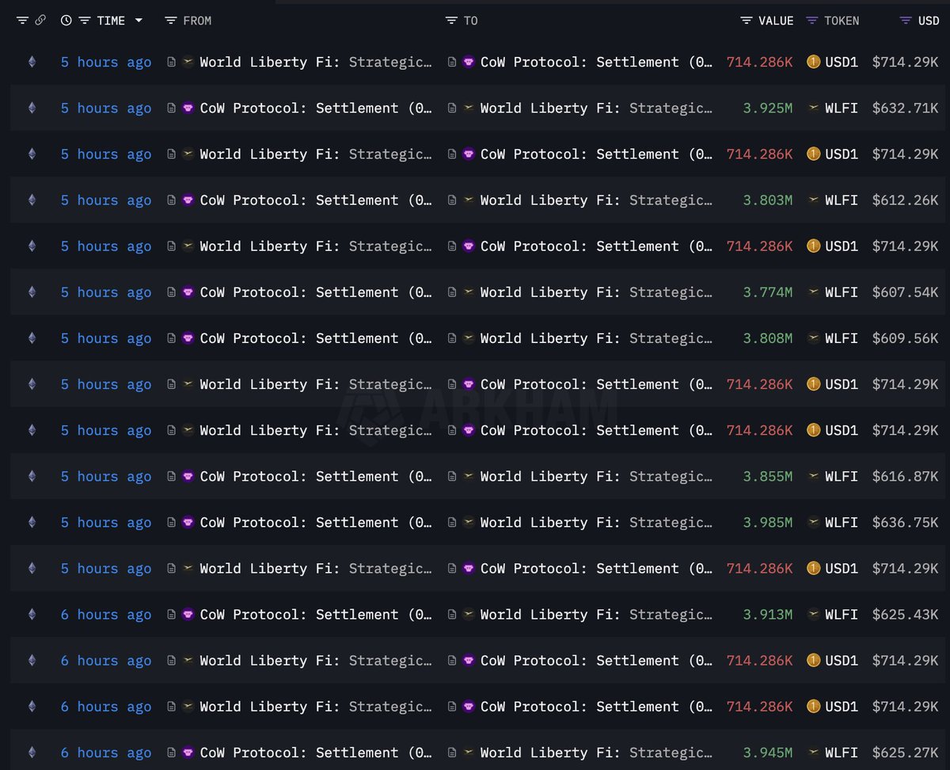The image size is (950, 770).
Task: Select the VALUE column header
Action: click(x=775, y=21)
